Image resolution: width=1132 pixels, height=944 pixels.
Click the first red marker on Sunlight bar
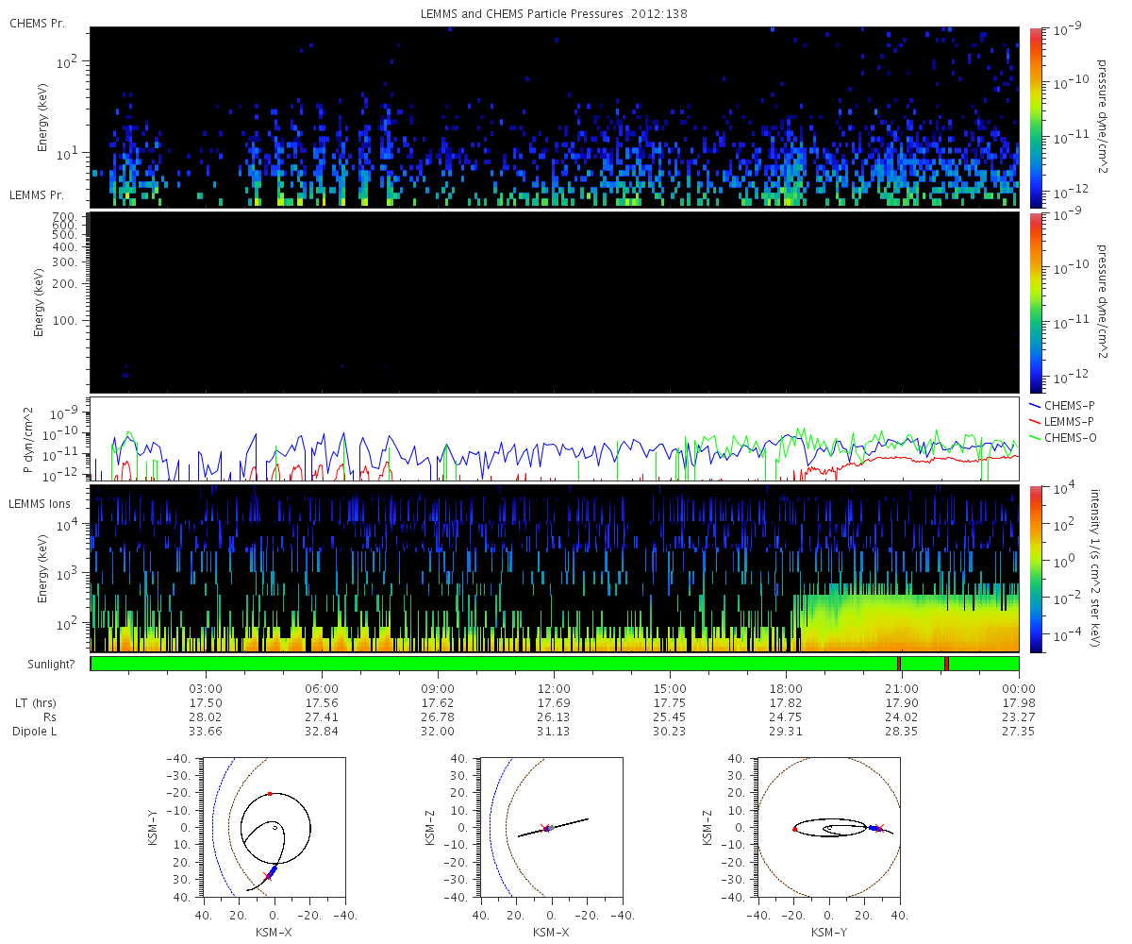pos(899,664)
